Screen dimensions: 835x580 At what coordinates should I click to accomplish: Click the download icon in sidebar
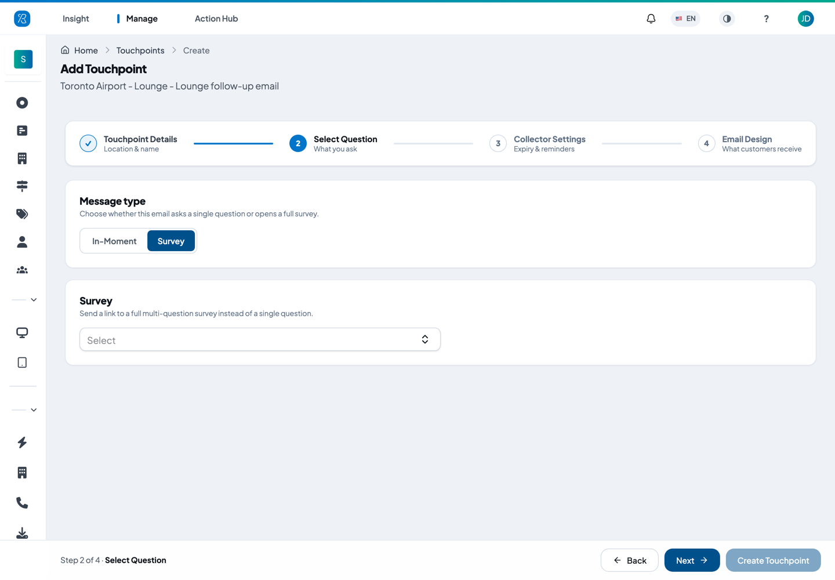(x=22, y=533)
